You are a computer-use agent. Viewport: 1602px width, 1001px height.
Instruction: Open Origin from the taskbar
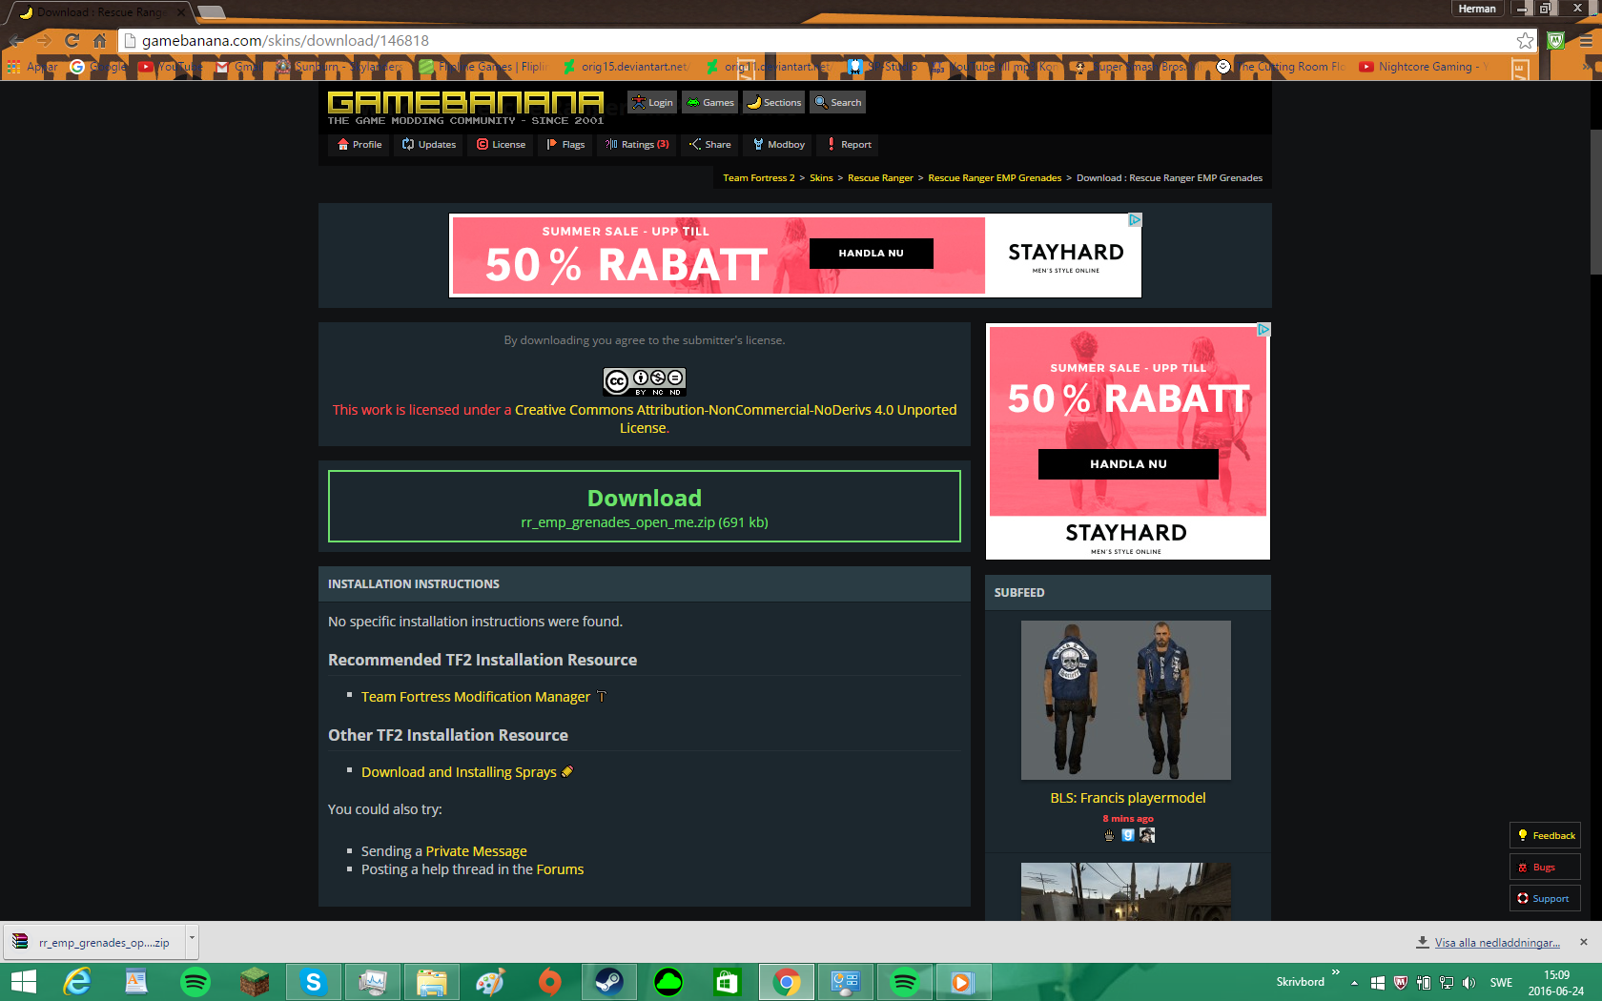pyautogui.click(x=550, y=982)
